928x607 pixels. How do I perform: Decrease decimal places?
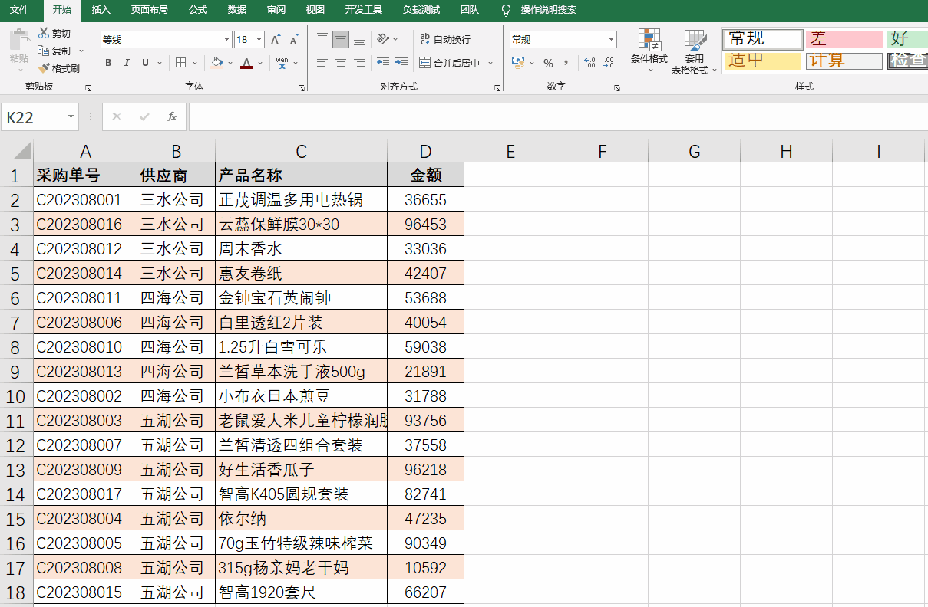click(x=608, y=63)
